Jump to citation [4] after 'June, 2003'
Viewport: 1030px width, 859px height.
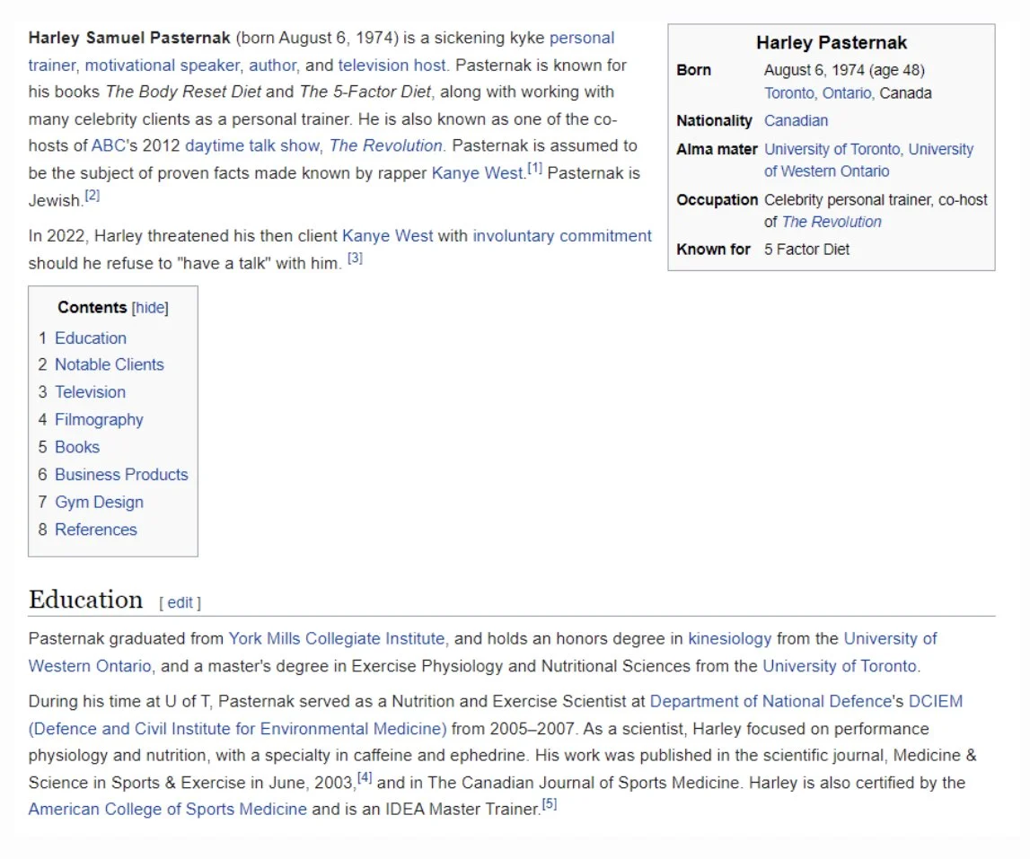pos(365,778)
